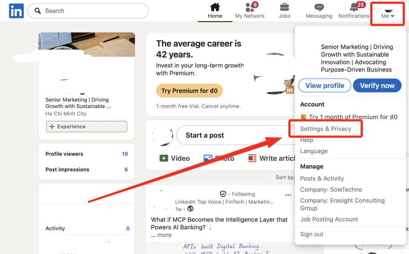
Task: Click the Write article icon
Action: coord(252,158)
